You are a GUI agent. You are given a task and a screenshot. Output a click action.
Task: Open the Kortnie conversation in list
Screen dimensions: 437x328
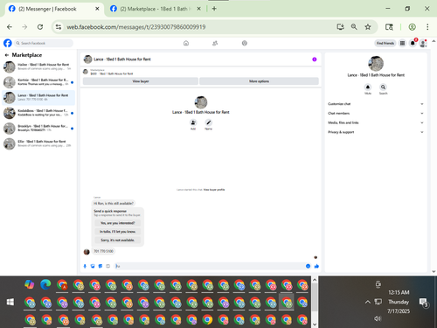38,82
